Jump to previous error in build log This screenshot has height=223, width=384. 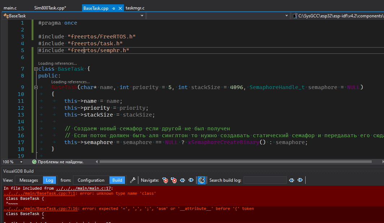point(165,180)
